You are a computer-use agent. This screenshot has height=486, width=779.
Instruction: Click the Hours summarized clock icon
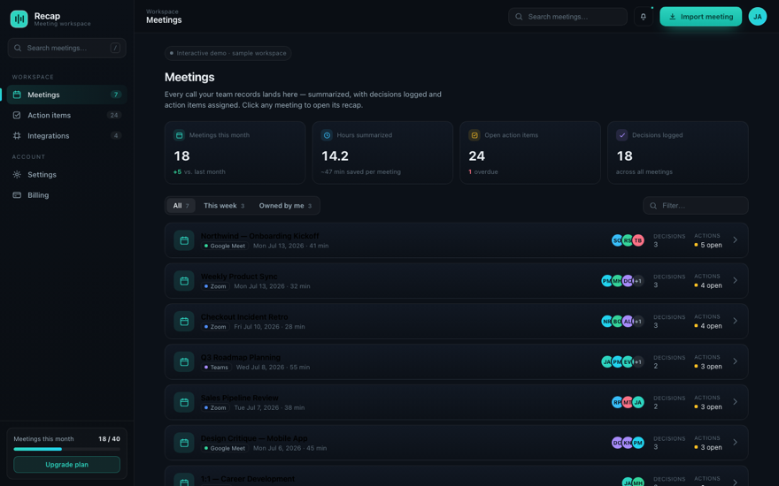[327, 135]
